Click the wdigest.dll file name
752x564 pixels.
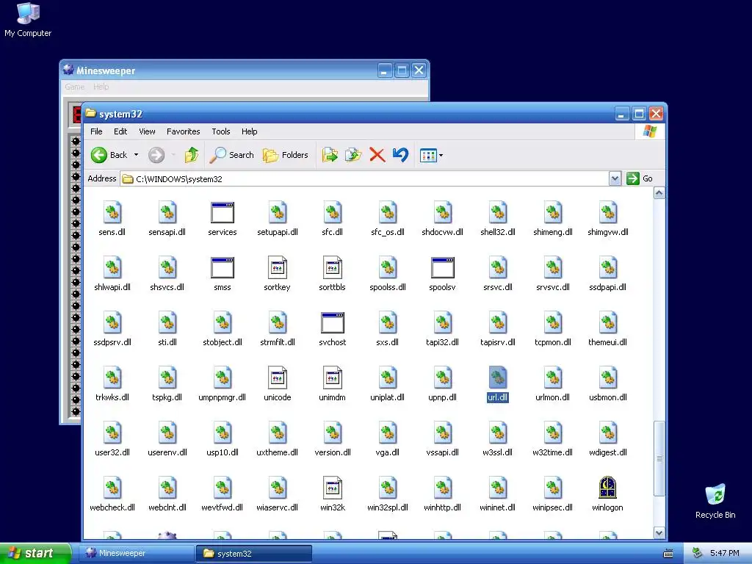tap(607, 452)
